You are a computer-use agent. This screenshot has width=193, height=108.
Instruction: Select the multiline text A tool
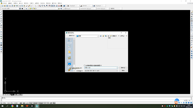click(x=1, y=52)
